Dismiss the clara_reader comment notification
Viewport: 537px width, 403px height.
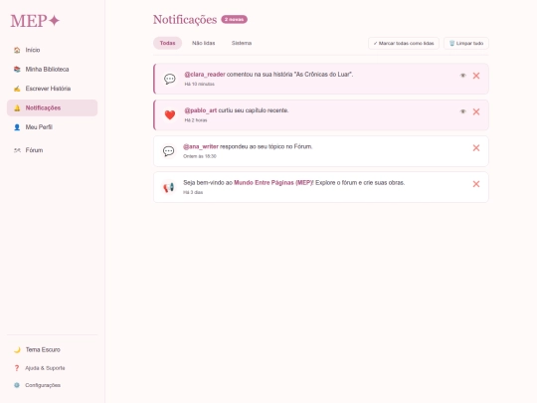(476, 76)
